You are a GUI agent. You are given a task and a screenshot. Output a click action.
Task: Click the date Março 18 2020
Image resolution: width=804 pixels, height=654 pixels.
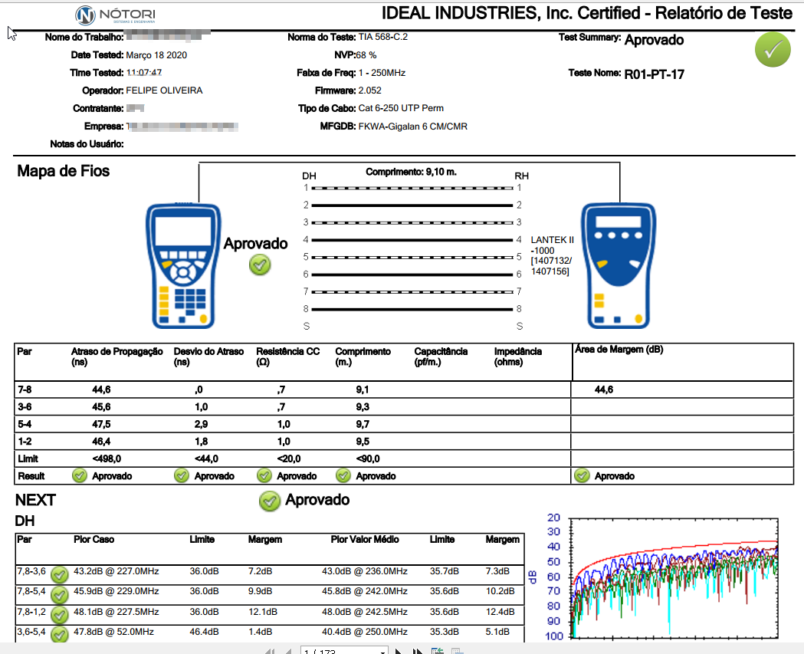point(156,55)
